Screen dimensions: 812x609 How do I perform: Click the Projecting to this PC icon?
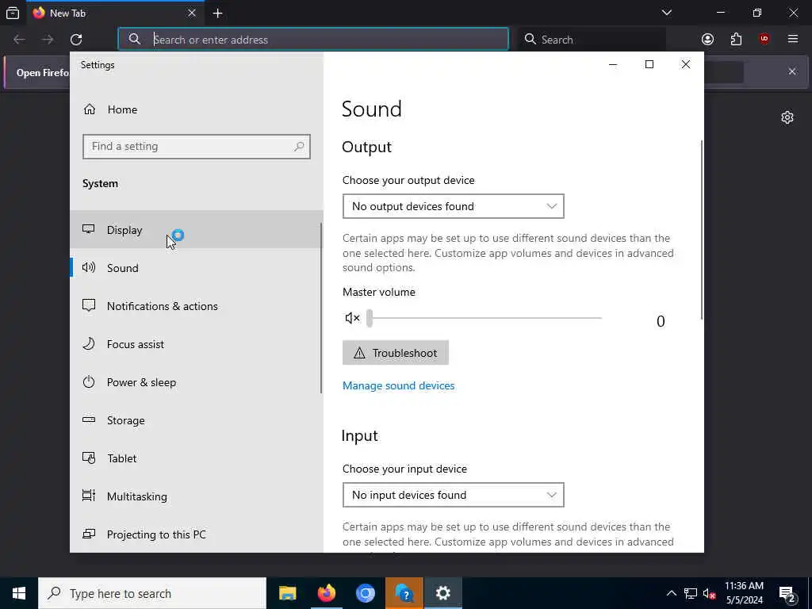[x=89, y=534]
